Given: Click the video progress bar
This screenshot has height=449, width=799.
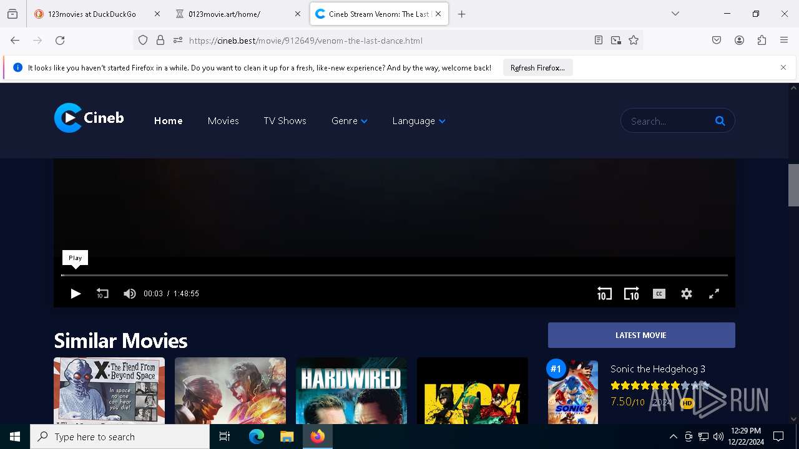Looking at the screenshot, I should point(395,275).
